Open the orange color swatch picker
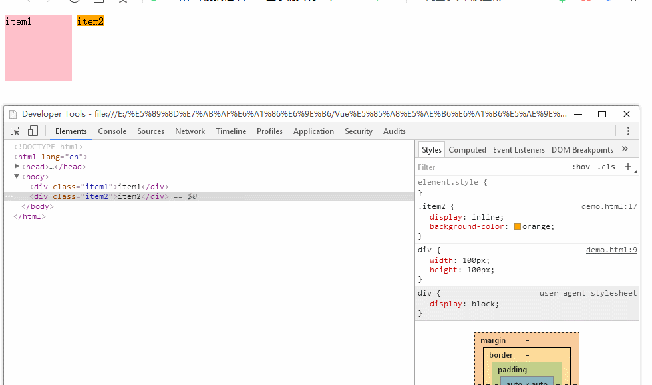The width and height of the screenshot is (652, 385). pyautogui.click(x=518, y=226)
